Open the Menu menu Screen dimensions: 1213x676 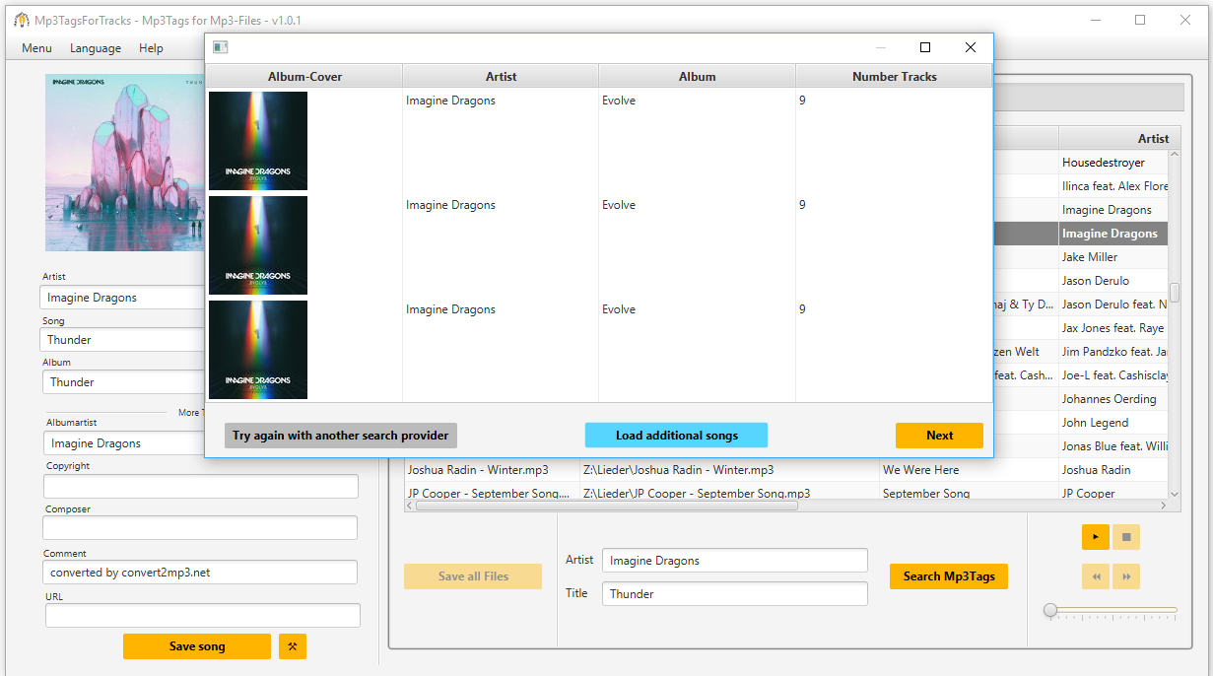tap(36, 48)
